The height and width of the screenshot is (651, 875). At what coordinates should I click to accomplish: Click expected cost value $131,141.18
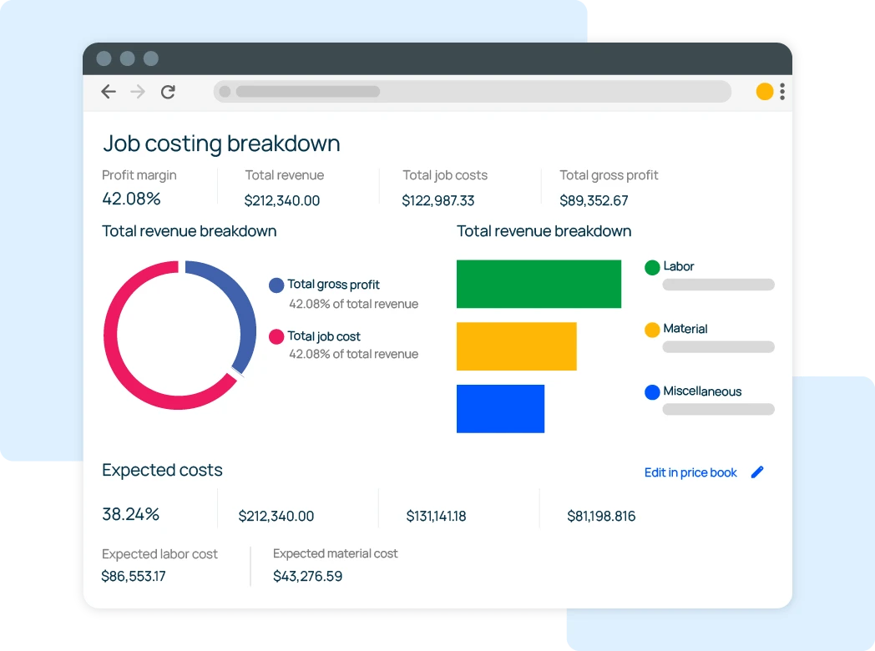point(436,517)
